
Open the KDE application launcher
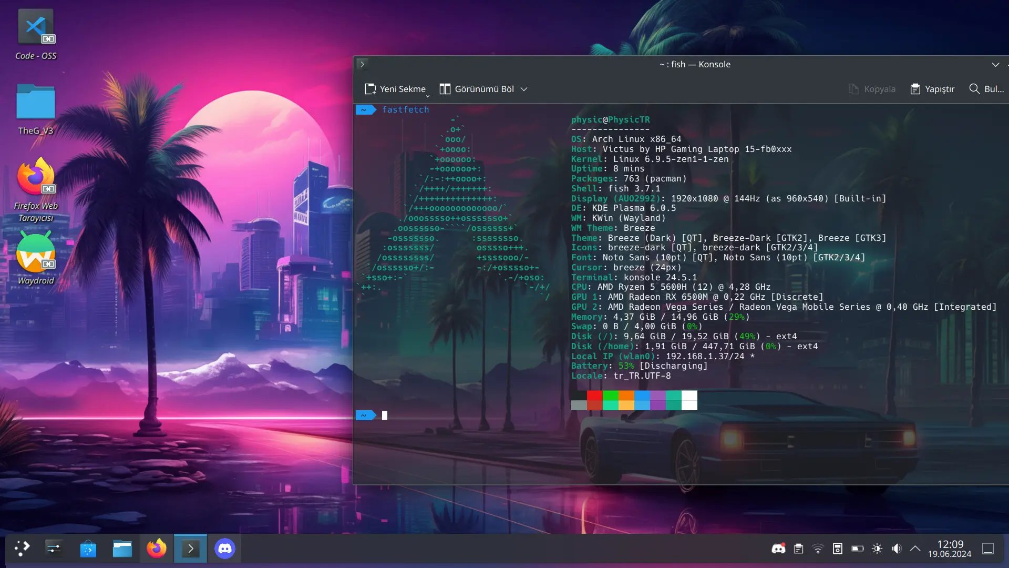[x=21, y=549]
